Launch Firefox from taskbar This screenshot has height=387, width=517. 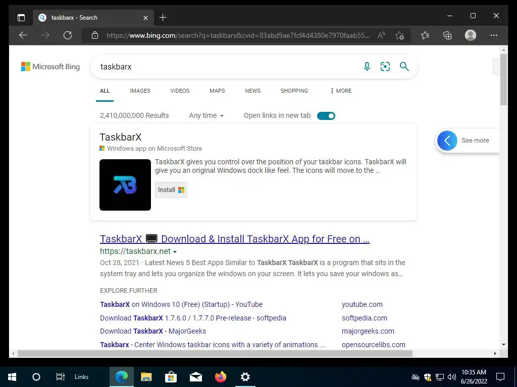pos(221,377)
